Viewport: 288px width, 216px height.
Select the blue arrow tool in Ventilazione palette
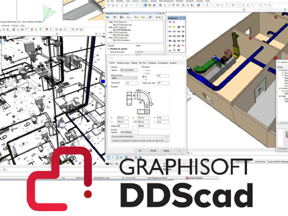click(169, 22)
